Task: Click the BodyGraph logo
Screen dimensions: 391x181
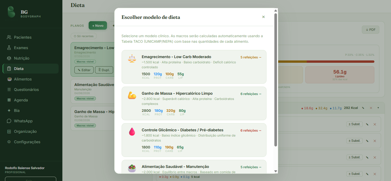Action: [x=11, y=12]
